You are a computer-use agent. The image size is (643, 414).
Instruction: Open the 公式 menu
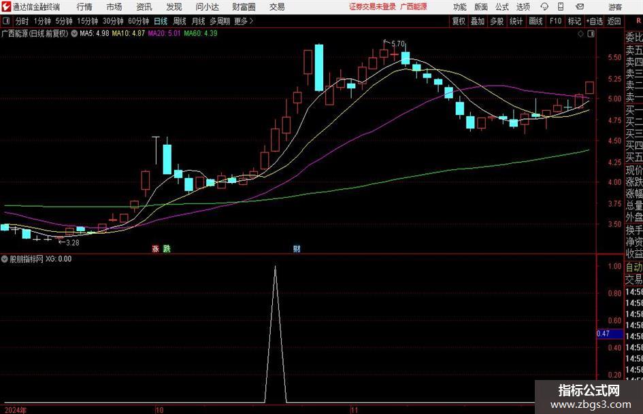(x=501, y=7)
